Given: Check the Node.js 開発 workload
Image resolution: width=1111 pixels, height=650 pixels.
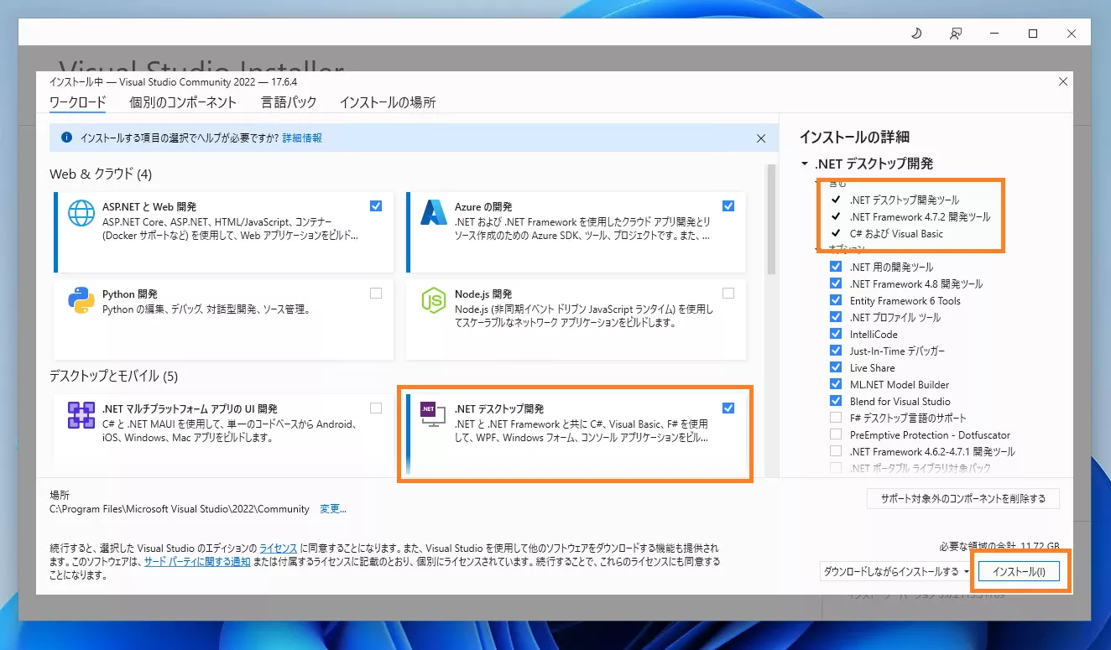Looking at the screenshot, I should pyautogui.click(x=728, y=293).
